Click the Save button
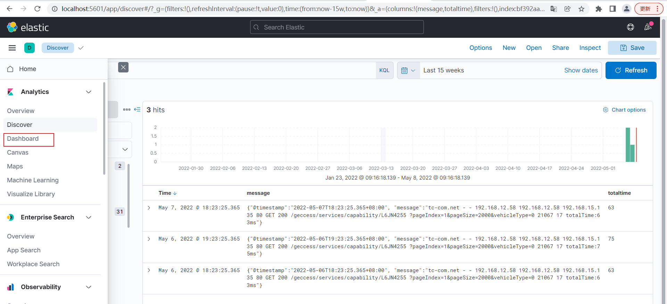The height and width of the screenshot is (304, 667). (632, 48)
